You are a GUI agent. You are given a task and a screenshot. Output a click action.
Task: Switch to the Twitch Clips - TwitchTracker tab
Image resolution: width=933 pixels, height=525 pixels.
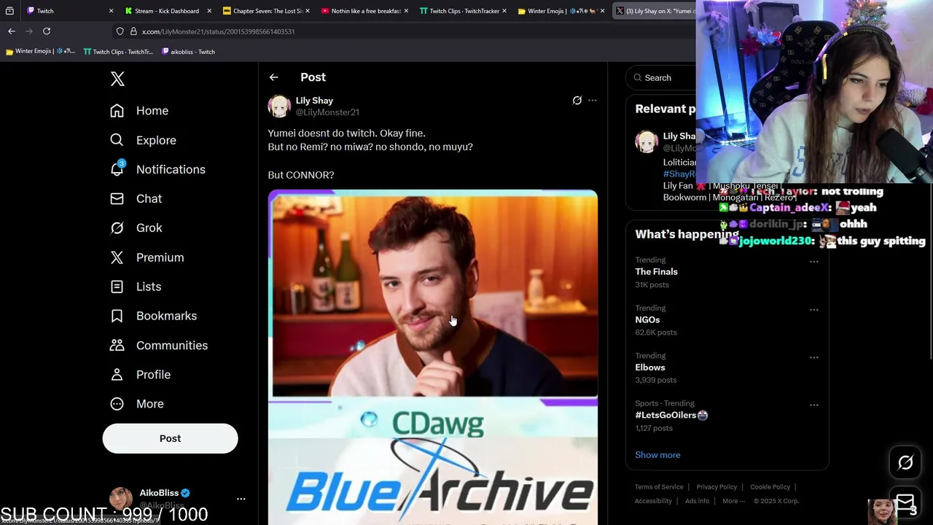463,11
